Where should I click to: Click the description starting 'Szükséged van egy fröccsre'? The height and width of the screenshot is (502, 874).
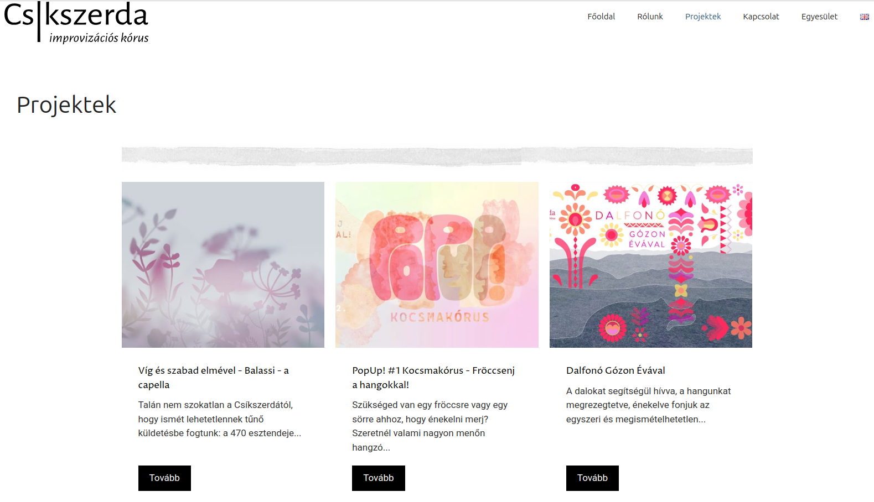click(x=430, y=426)
